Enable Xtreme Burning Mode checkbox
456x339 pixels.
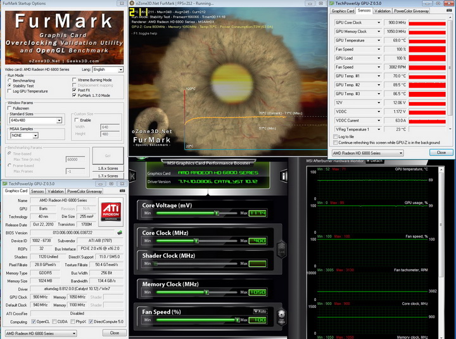[74, 79]
